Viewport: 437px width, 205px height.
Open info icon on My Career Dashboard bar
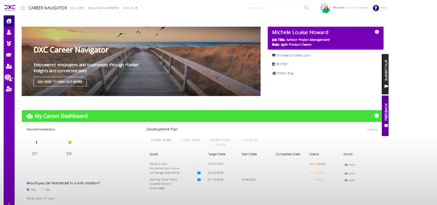point(377,116)
